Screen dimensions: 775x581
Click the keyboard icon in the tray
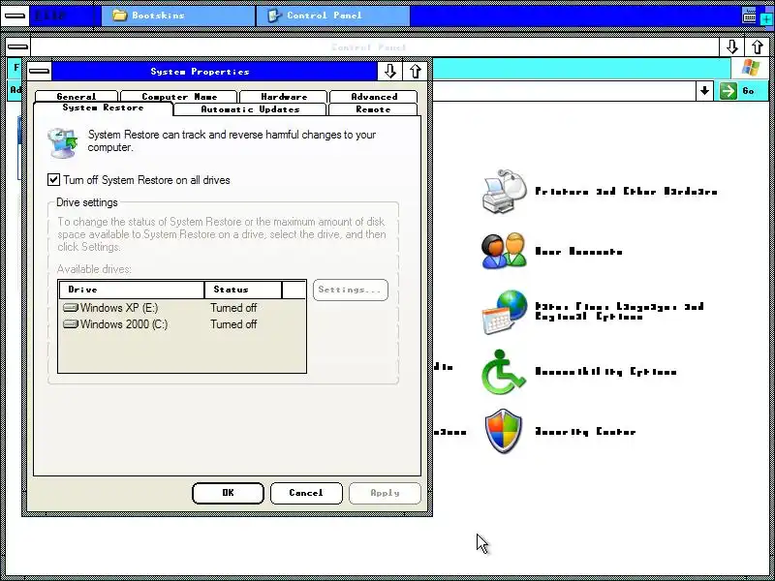pyautogui.click(x=749, y=15)
